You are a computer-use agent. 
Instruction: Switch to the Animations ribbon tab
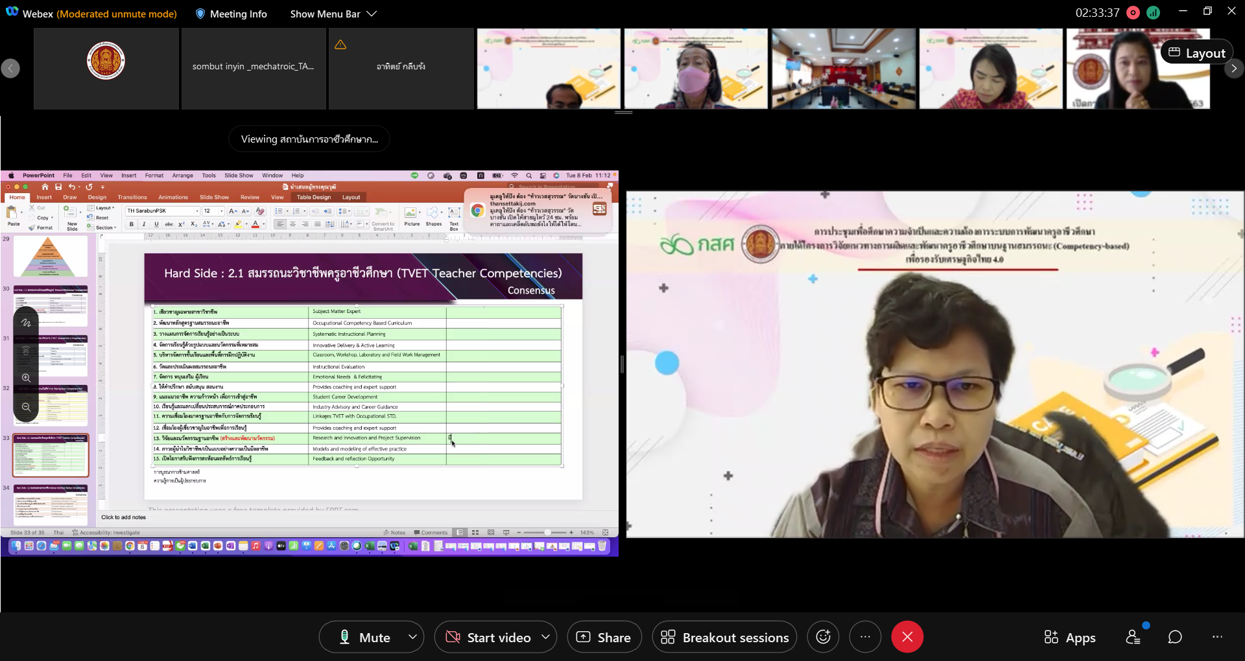click(x=173, y=197)
